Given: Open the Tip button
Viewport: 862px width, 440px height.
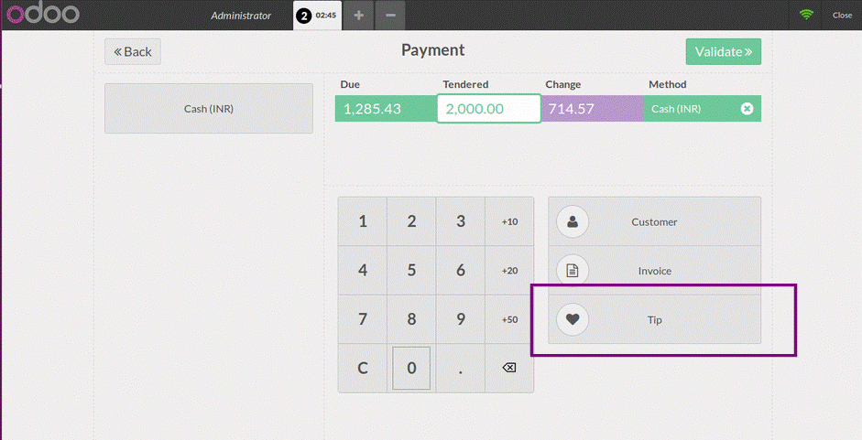Looking at the screenshot, I should 654,319.
